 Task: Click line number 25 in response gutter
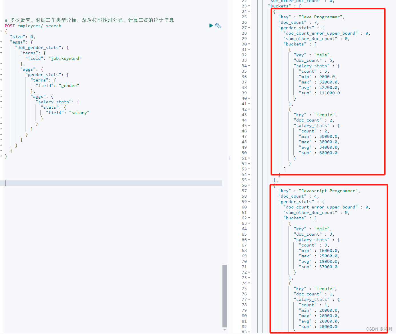pyautogui.click(x=244, y=17)
